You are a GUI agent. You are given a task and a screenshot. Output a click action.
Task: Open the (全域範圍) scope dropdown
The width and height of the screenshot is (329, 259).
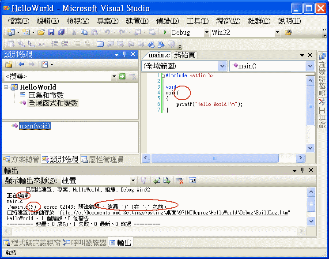tap(222, 66)
